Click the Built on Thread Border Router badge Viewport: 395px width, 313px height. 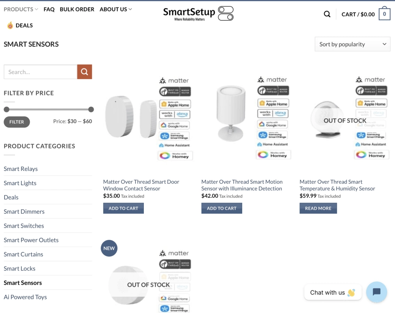[x=175, y=90]
